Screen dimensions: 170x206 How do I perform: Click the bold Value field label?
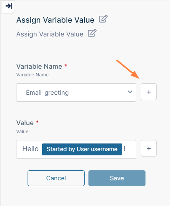point(25,123)
